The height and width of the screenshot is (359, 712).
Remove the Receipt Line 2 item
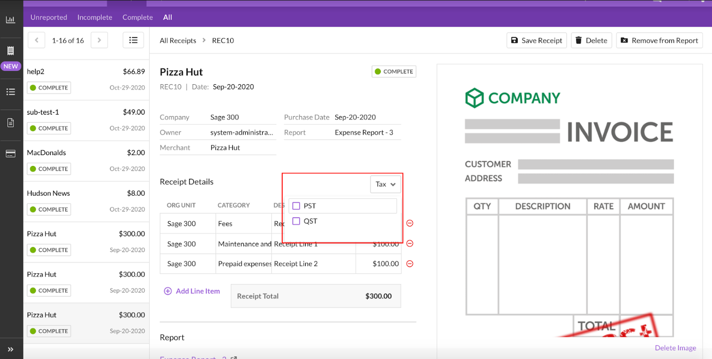(x=410, y=263)
